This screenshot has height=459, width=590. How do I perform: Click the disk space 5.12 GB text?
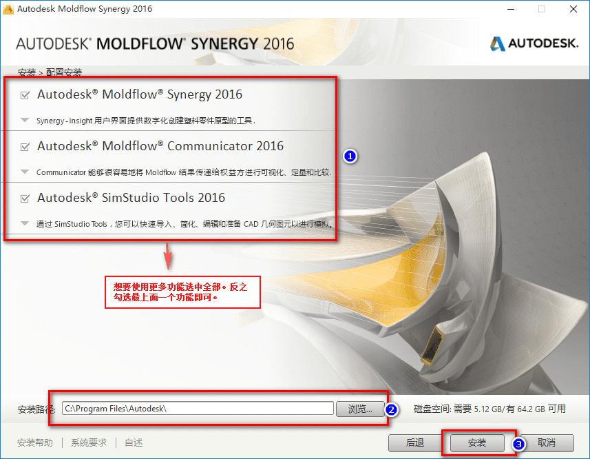(x=489, y=409)
